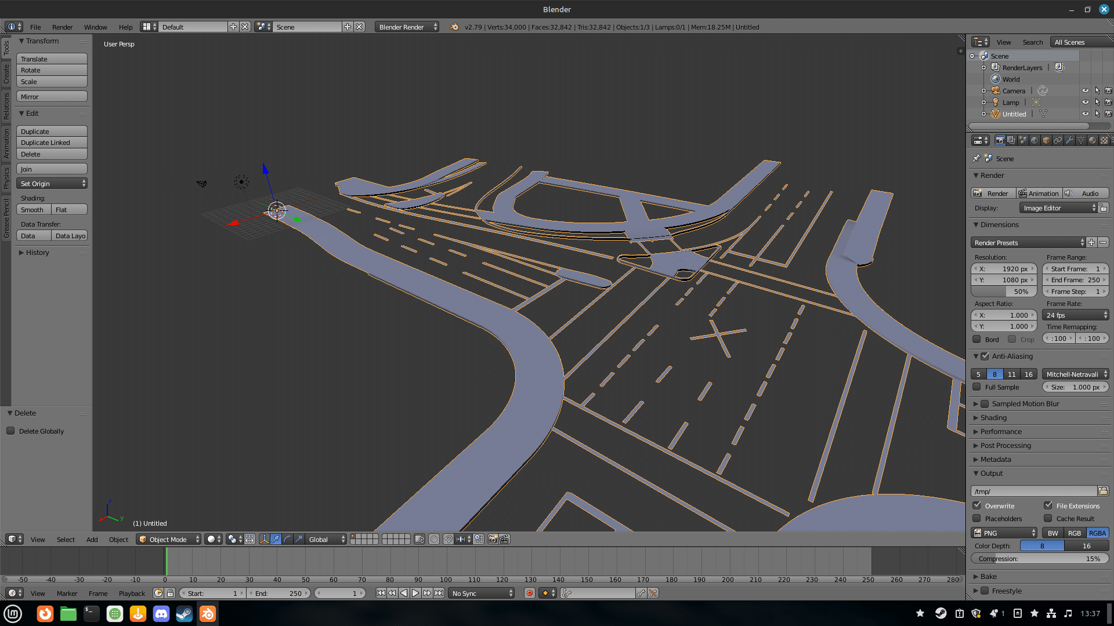Open the Material properties sphere tab
This screenshot has width=1114, height=626.
click(x=1093, y=140)
